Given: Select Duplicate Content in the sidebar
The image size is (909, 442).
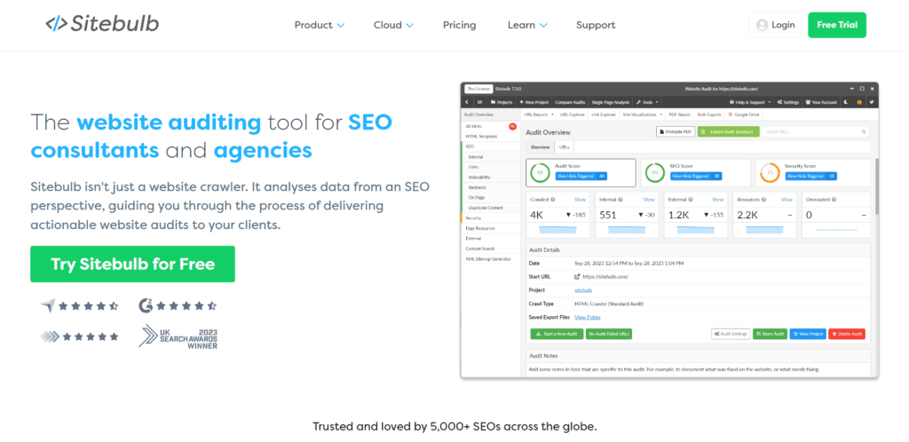Looking at the screenshot, I should 490,208.
